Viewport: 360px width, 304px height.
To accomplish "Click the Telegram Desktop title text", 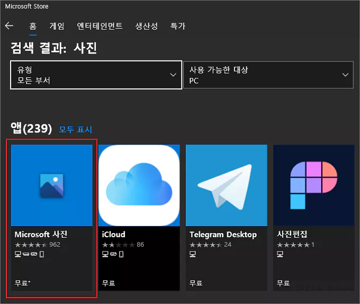I will coord(223,235).
